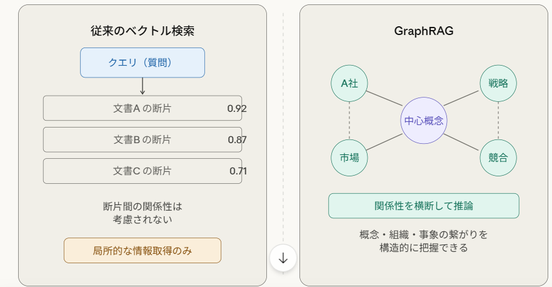Select the 文書C の断片 result row
This screenshot has width=552, height=287.
(x=143, y=171)
